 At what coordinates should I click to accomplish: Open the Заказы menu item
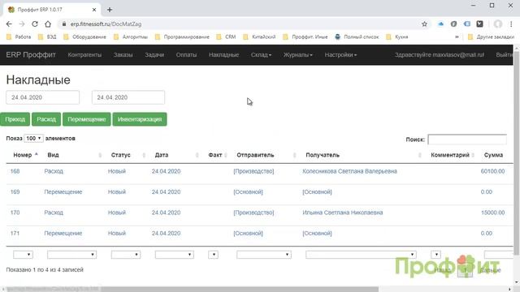pos(123,55)
